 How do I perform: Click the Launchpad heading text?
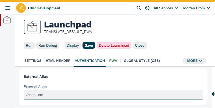coord(68,25)
